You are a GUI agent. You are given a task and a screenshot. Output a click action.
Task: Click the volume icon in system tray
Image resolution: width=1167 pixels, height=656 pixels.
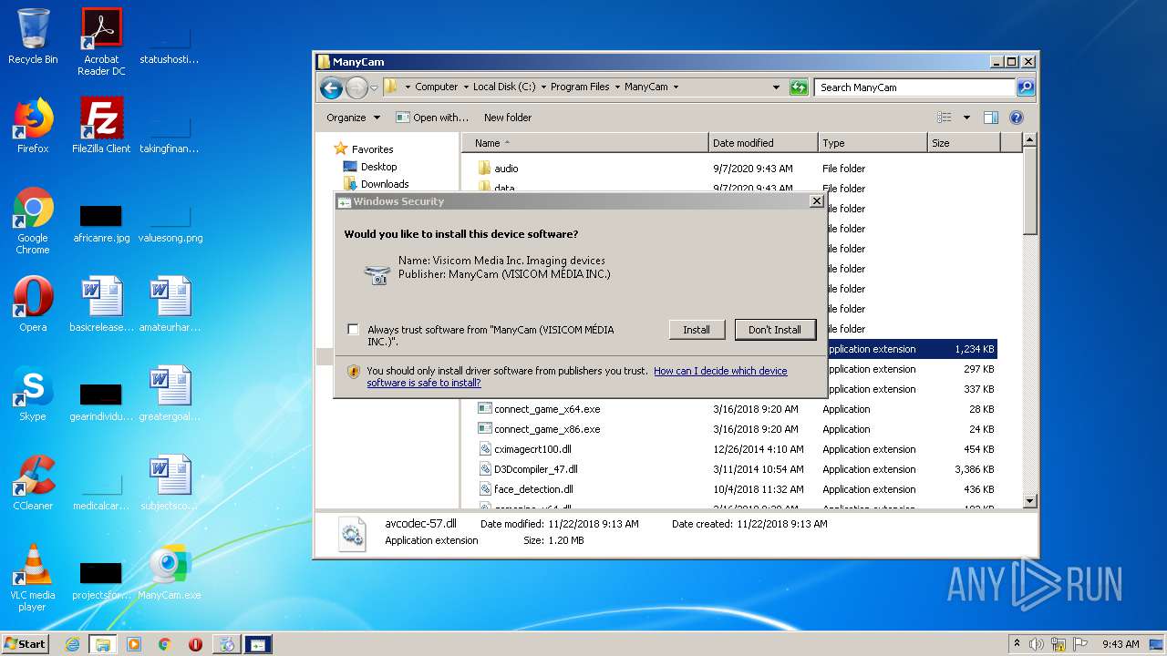[1037, 644]
